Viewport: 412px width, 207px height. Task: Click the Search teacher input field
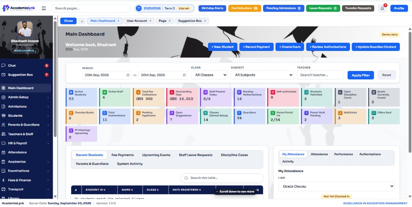[320, 75]
